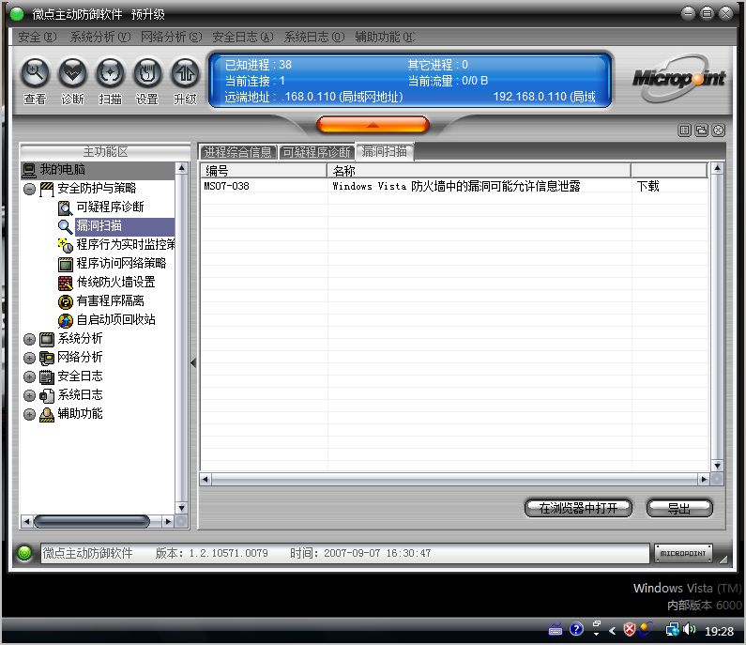Click the 系统分析 monitor icon
746x645 pixels.
click(47, 339)
